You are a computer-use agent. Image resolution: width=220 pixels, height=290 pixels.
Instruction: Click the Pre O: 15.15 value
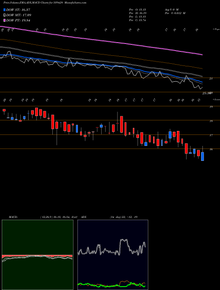tap(138, 10)
